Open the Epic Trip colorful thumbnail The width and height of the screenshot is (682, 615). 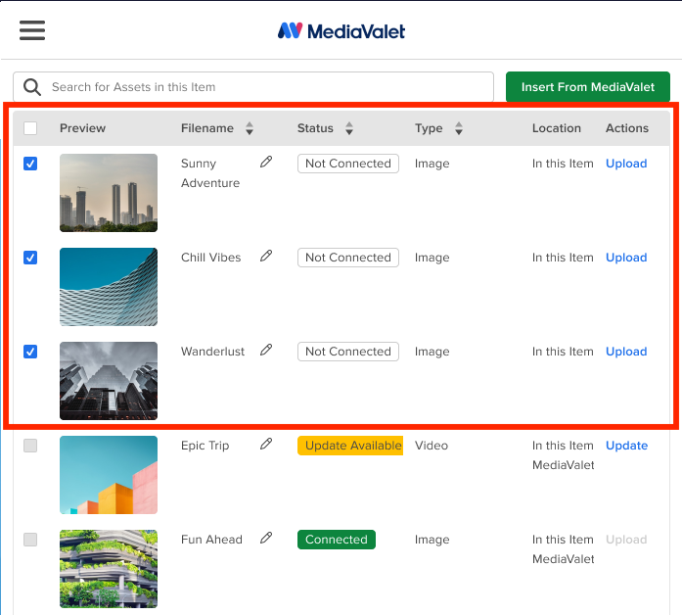(109, 475)
